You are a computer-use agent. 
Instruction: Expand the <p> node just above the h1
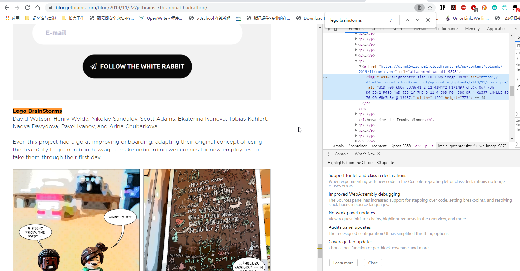(356, 114)
